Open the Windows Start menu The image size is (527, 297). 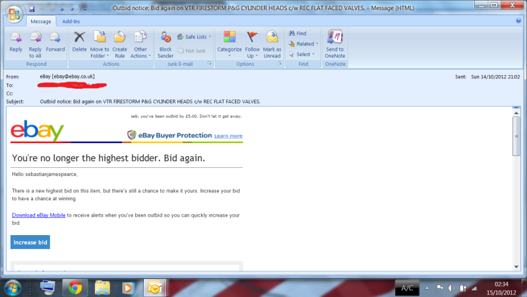[13, 288]
